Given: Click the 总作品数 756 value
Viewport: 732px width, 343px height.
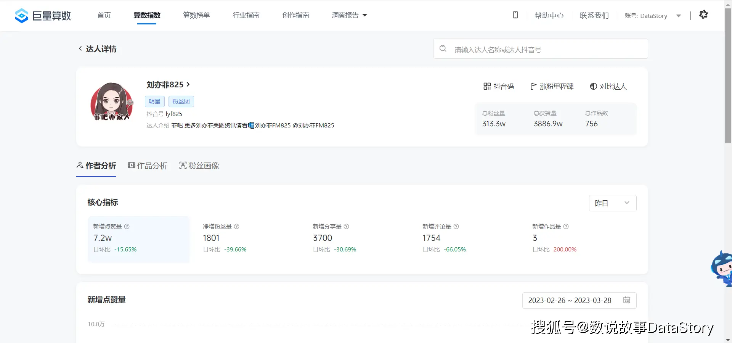Looking at the screenshot, I should pyautogui.click(x=591, y=124).
